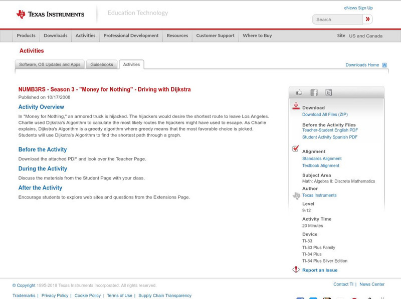Open Standards Alignment link
The height and width of the screenshot is (299, 401).
pos(322,158)
